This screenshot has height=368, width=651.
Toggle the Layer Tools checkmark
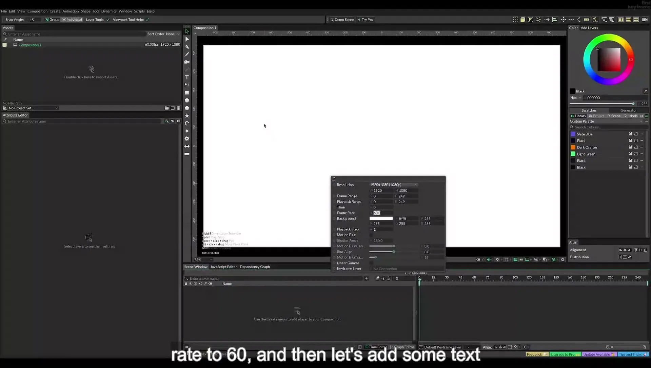(x=108, y=20)
